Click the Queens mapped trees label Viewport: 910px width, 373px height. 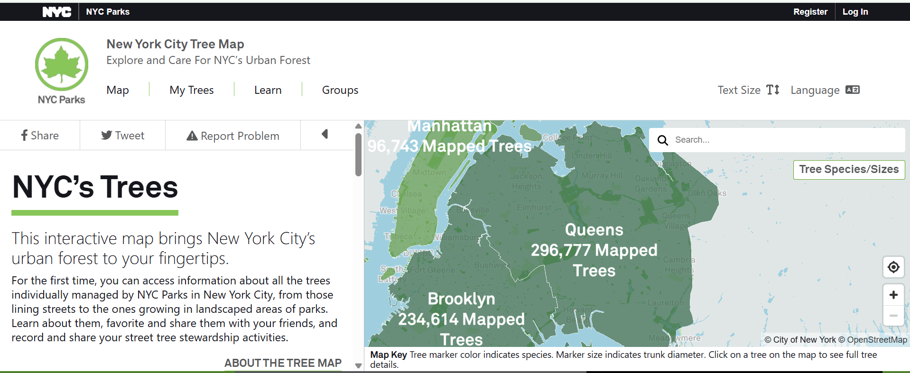pyautogui.click(x=594, y=250)
